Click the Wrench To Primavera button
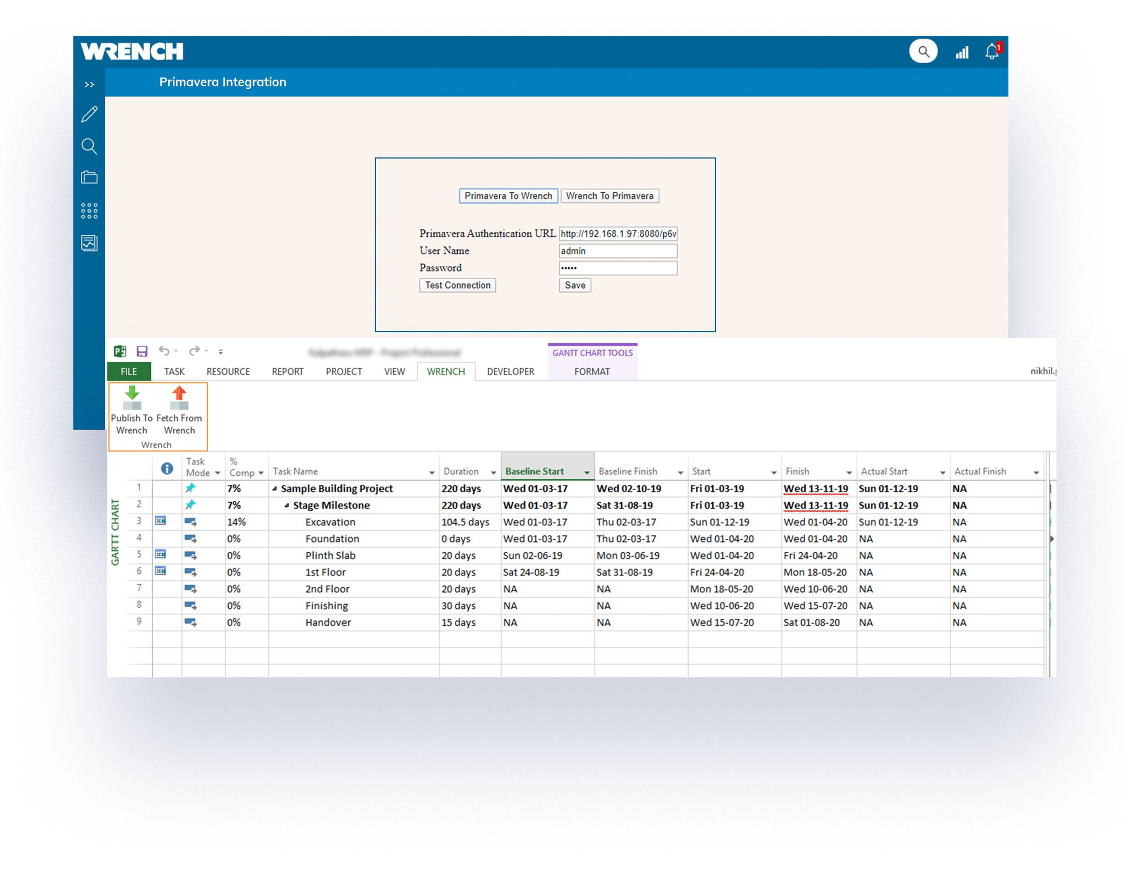Image resolution: width=1124 pixels, height=892 pixels. (x=609, y=196)
